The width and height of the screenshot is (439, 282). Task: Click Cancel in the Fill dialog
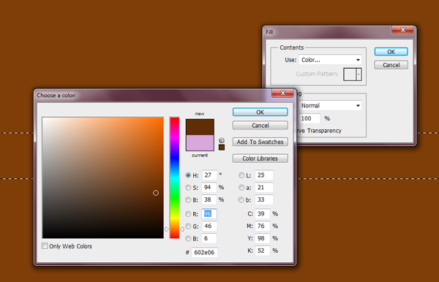(x=391, y=65)
